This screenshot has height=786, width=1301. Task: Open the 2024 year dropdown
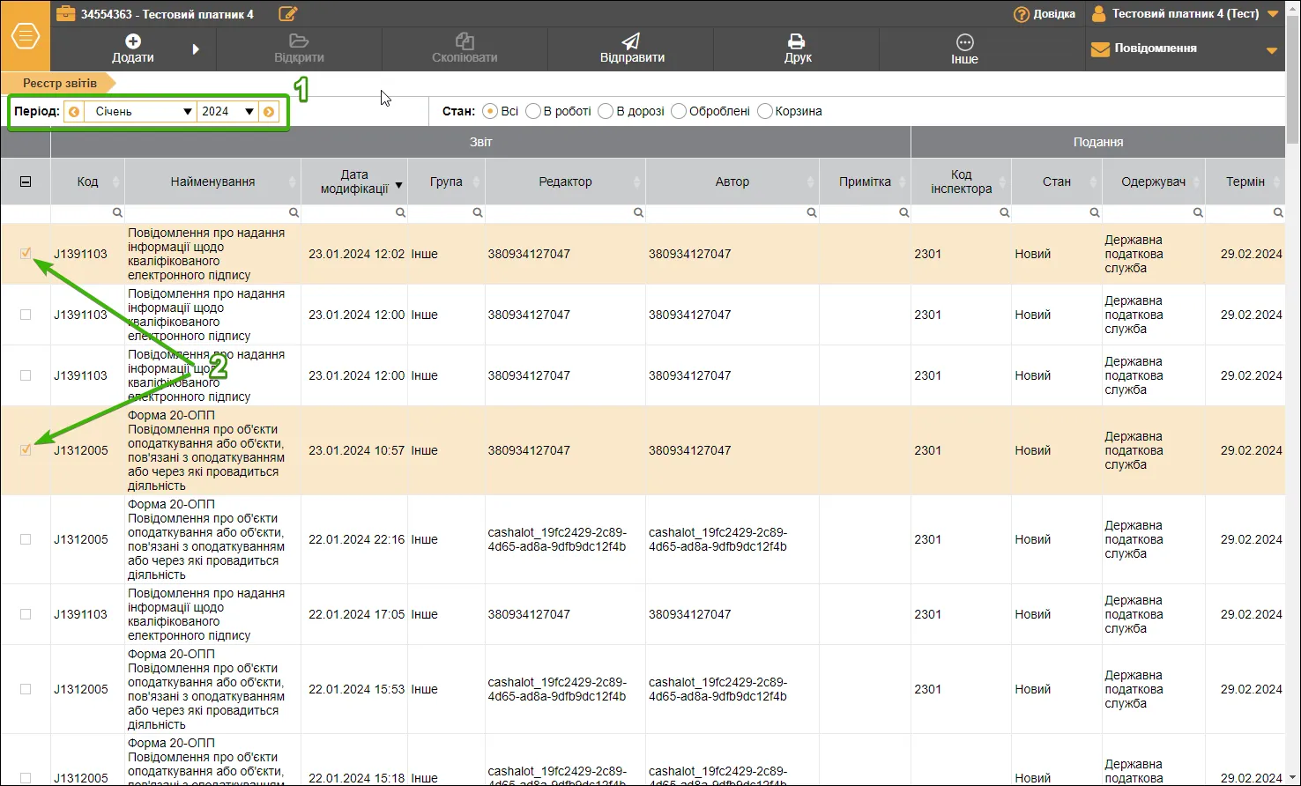coord(227,112)
